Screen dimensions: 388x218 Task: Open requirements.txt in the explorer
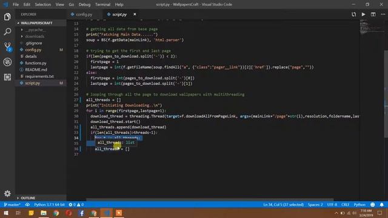[41, 76]
